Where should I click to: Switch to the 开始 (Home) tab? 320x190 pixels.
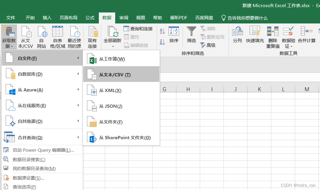tap(30, 18)
